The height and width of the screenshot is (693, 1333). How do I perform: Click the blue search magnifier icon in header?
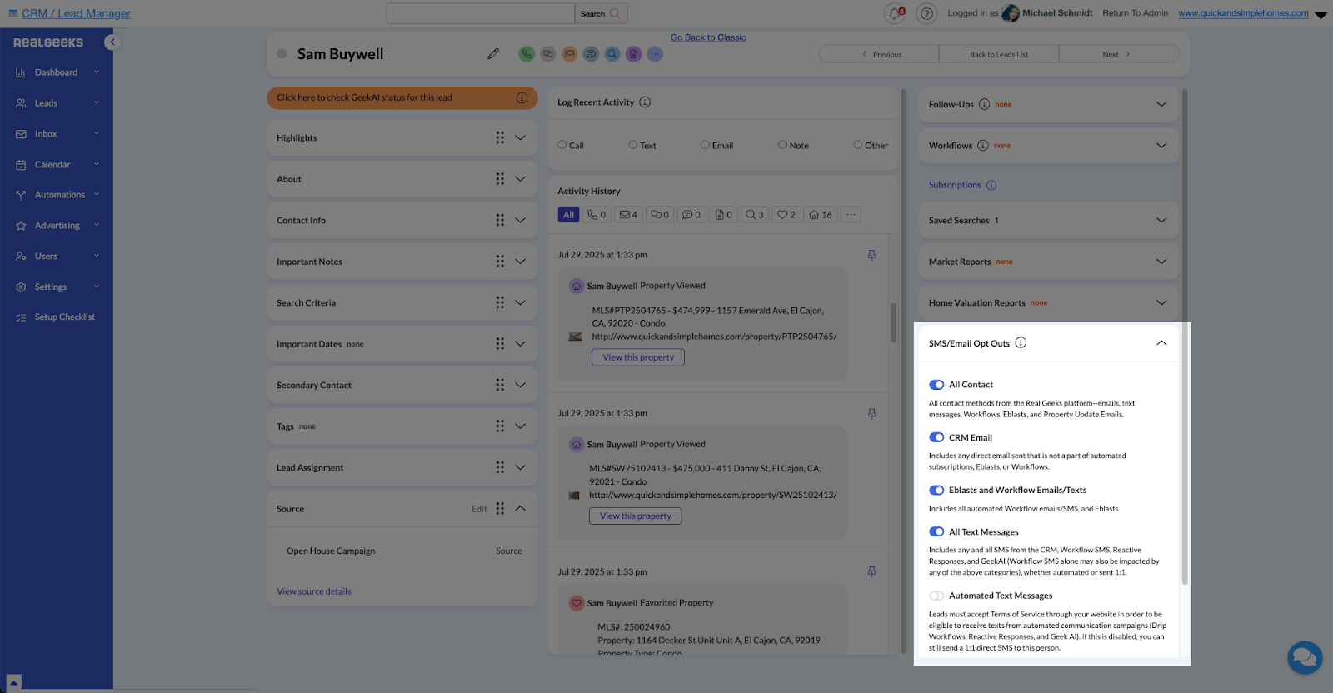coord(612,54)
